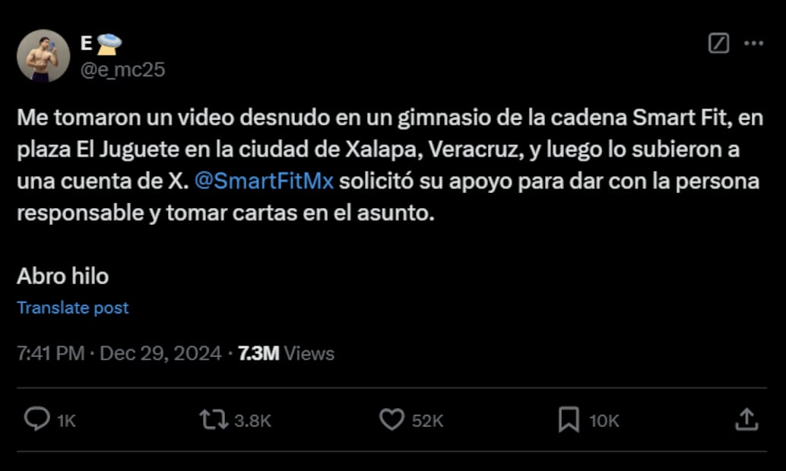This screenshot has height=471, width=786.
Task: Bookmark the post with the bookmark icon
Action: 569,419
